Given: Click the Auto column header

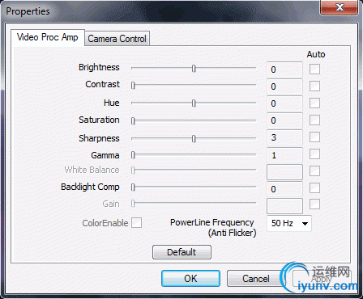Looking at the screenshot, I should [316, 54].
